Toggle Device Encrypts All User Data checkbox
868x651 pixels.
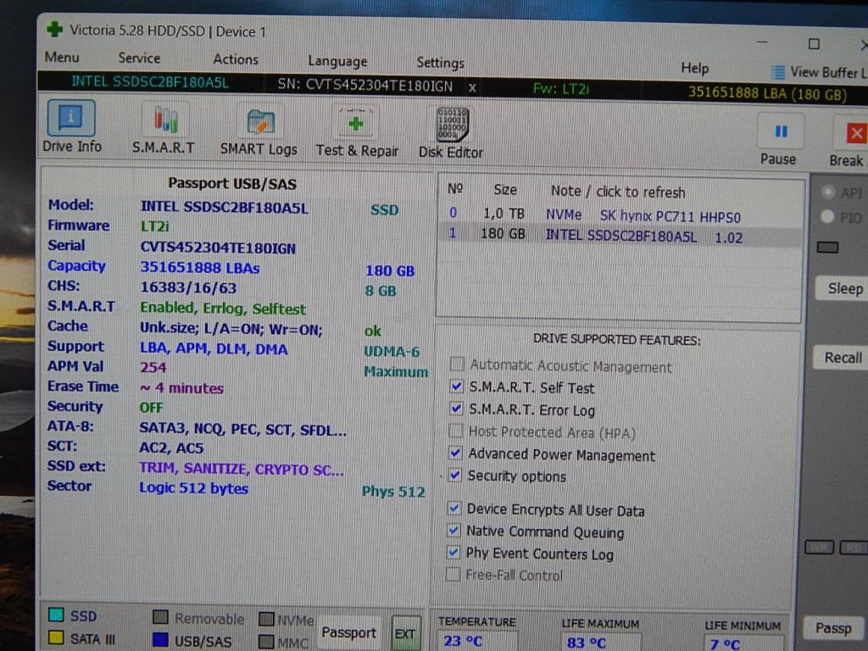(x=454, y=508)
